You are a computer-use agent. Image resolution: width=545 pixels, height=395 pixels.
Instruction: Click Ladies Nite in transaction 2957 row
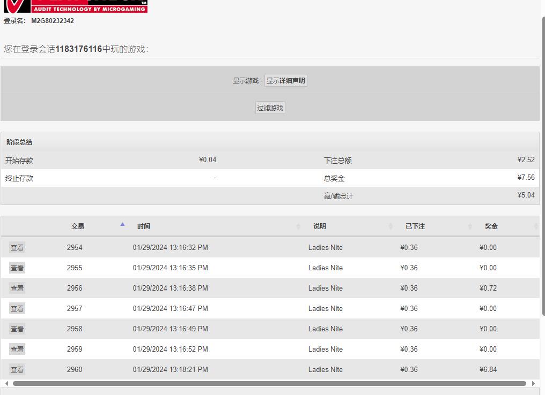click(325, 309)
